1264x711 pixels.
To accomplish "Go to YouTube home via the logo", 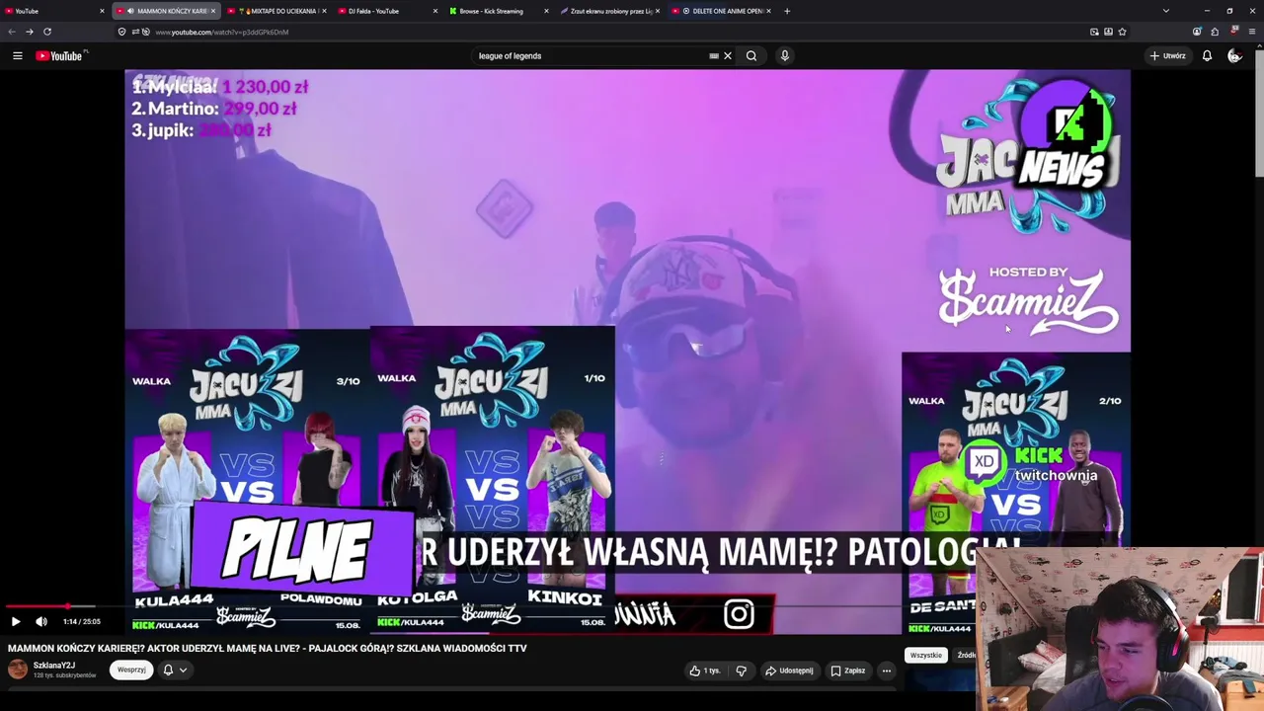I will [59, 56].
